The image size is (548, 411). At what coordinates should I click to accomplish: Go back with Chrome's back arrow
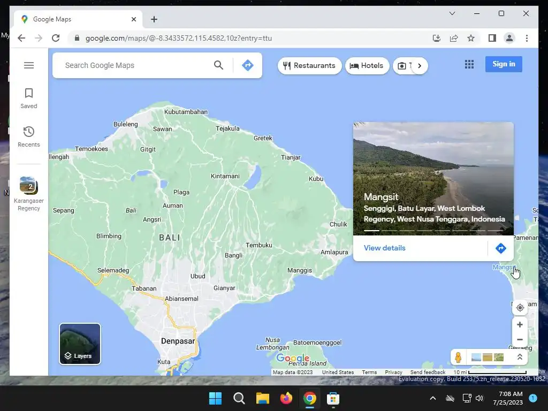[21, 38]
